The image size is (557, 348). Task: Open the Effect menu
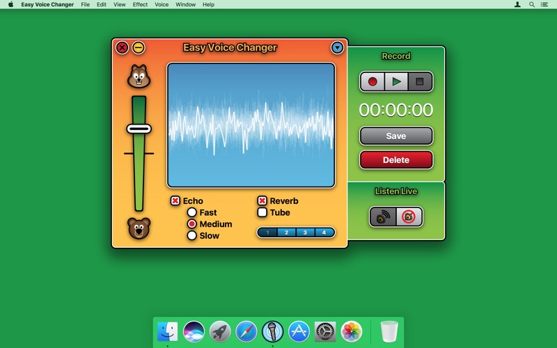[140, 5]
